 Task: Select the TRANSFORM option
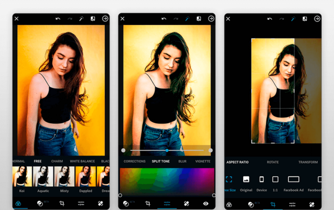(x=308, y=162)
